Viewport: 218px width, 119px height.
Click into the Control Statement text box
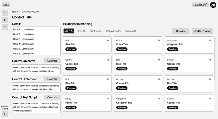click(x=36, y=87)
